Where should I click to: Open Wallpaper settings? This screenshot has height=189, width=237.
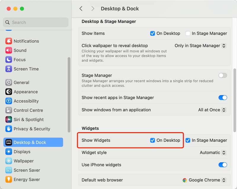click(x=33, y=161)
